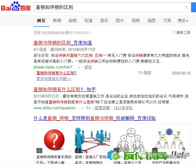Open result 直销与传销的区别_百度知道
Image resolution: width=196 pixels, height=164 pixels.
63,43
